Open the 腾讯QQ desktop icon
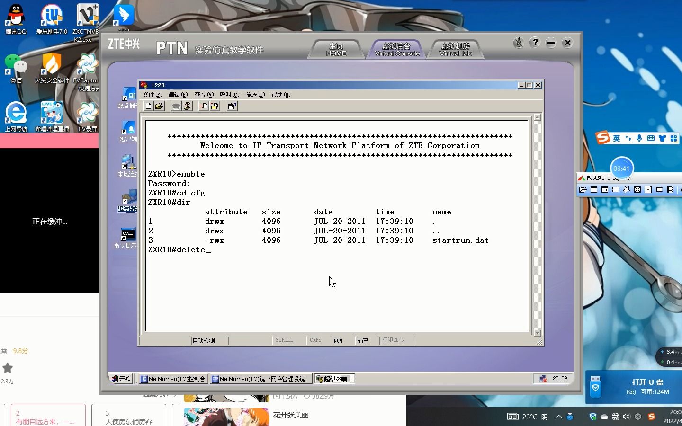The height and width of the screenshot is (426, 682). click(x=16, y=19)
